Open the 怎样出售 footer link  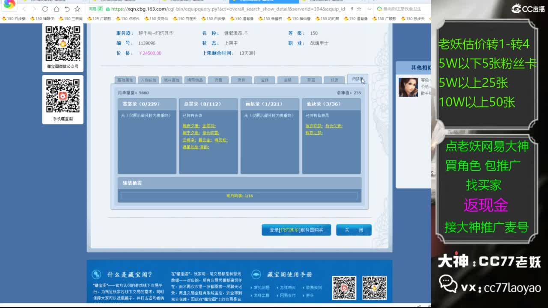point(262,295)
